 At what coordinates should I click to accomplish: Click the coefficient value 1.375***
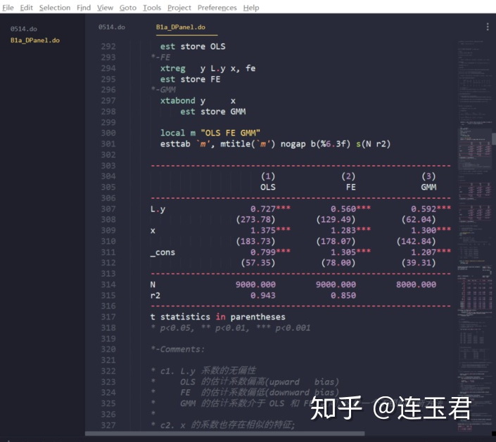270,230
